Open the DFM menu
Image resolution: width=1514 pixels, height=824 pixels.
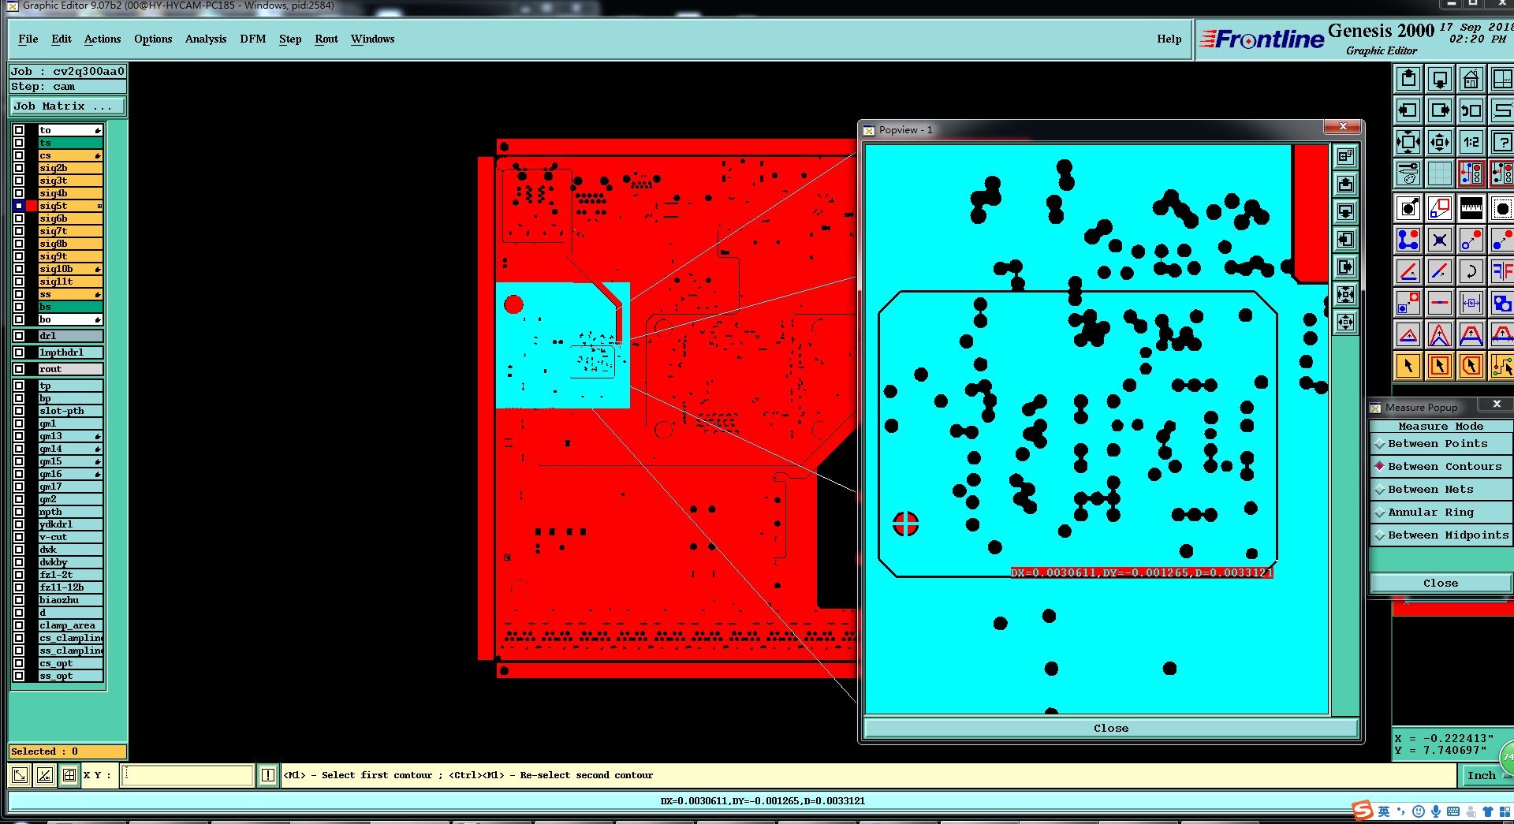click(253, 39)
